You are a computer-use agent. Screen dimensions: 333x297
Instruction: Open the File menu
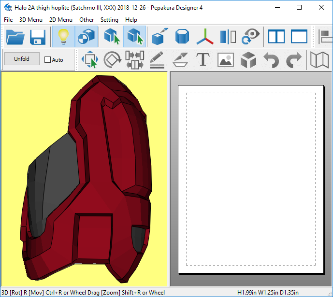[x=8, y=20]
